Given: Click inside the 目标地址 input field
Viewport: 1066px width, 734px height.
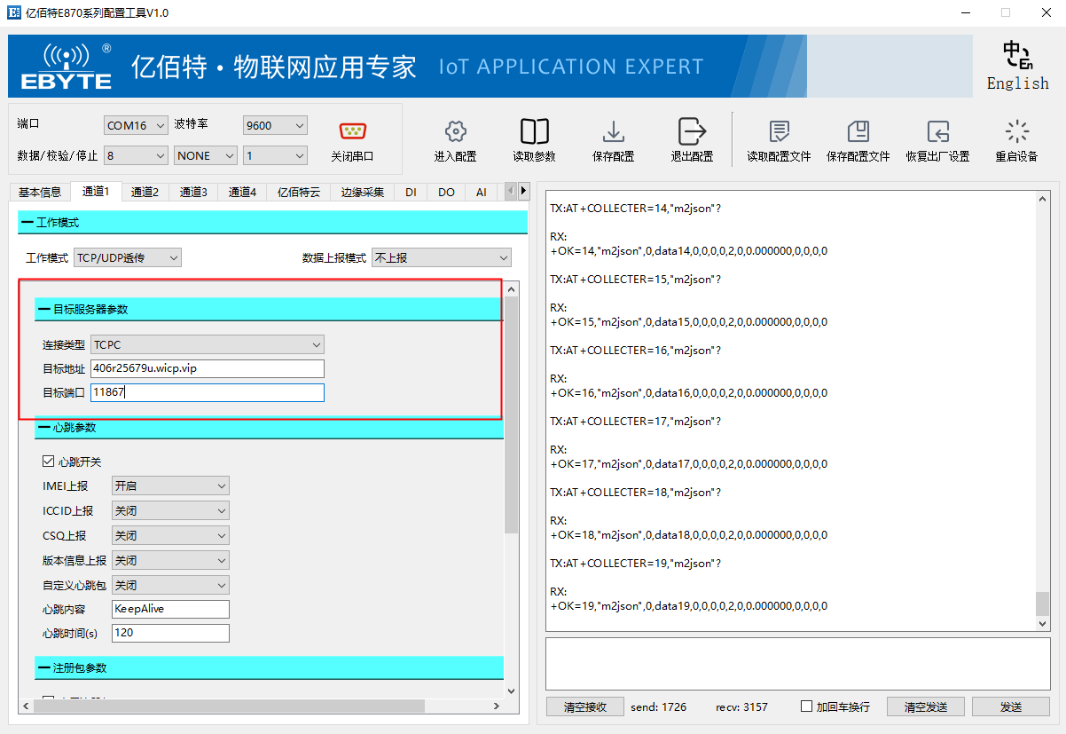Looking at the screenshot, I should coord(208,368).
